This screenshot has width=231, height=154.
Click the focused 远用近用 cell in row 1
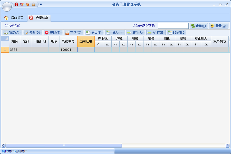[x=86, y=50]
